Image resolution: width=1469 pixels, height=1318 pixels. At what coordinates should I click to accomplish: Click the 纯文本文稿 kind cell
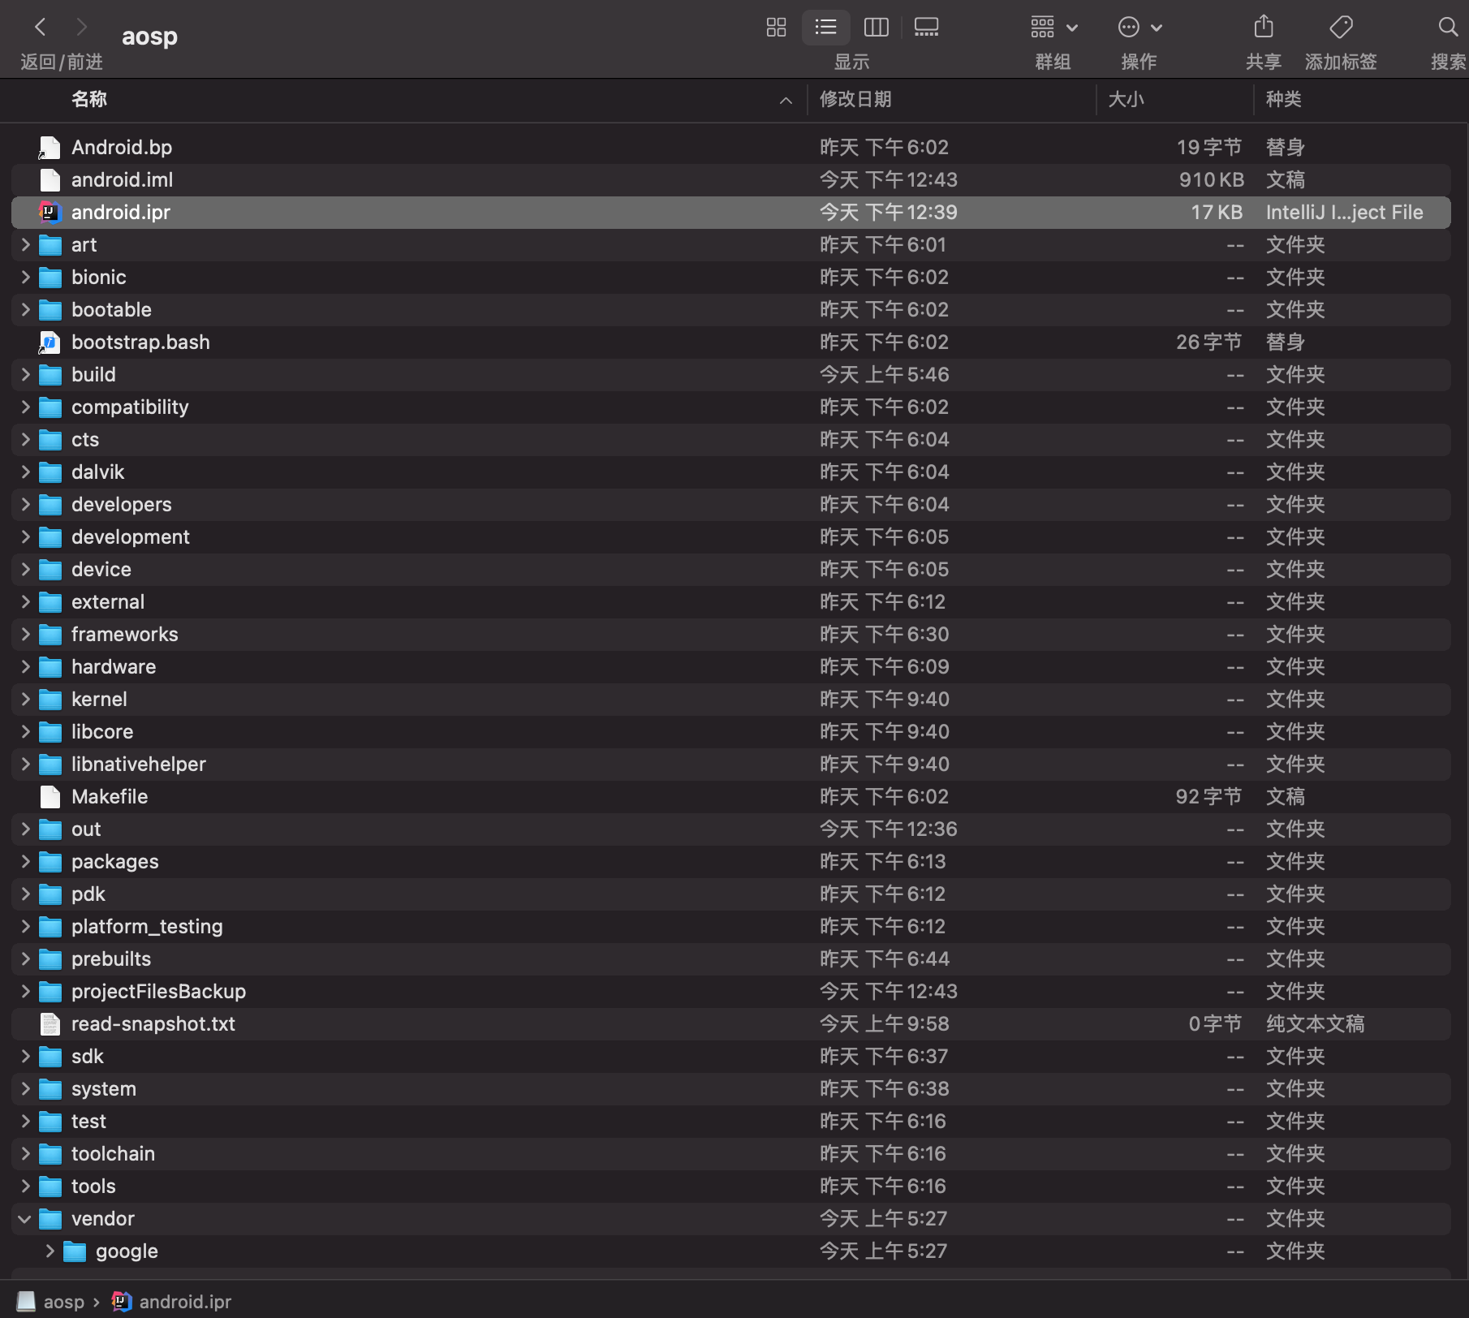click(x=1315, y=1023)
